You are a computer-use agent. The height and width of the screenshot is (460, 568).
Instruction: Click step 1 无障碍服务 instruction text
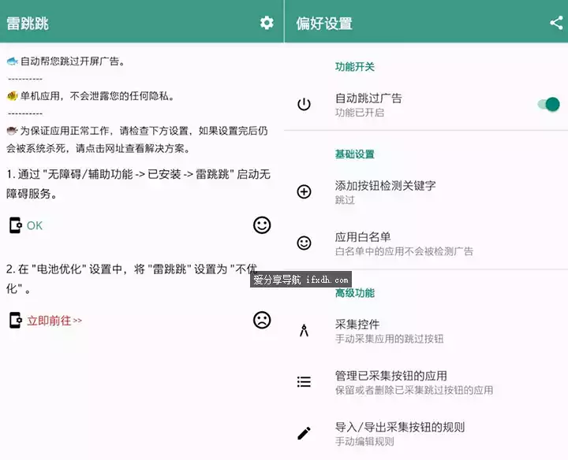coord(138,184)
